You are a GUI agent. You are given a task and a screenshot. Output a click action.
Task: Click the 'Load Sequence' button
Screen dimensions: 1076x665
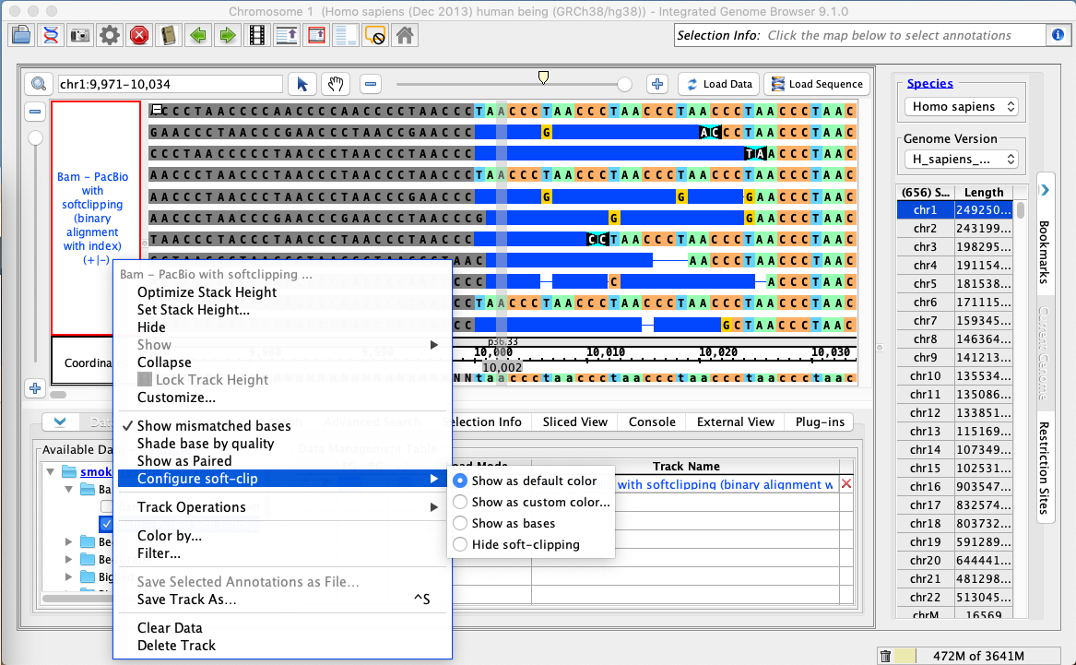pos(817,84)
